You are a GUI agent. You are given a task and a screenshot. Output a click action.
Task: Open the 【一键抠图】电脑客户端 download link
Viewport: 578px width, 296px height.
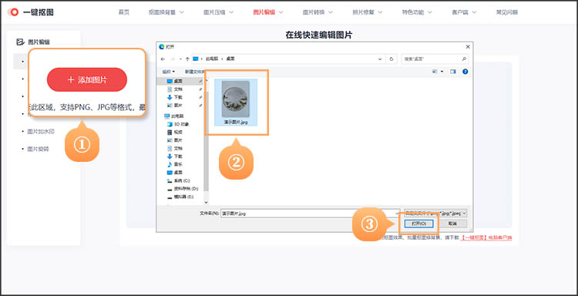click(x=486, y=238)
